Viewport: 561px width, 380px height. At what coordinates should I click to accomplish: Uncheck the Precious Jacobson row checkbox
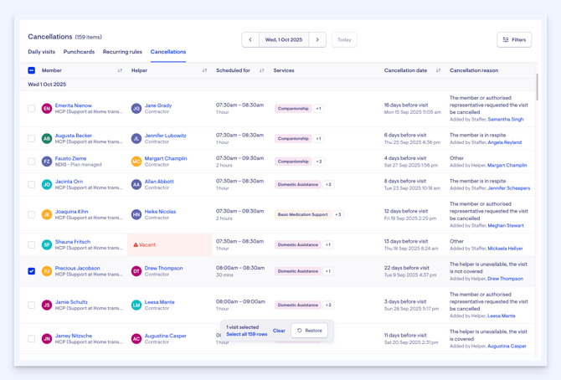click(32, 271)
